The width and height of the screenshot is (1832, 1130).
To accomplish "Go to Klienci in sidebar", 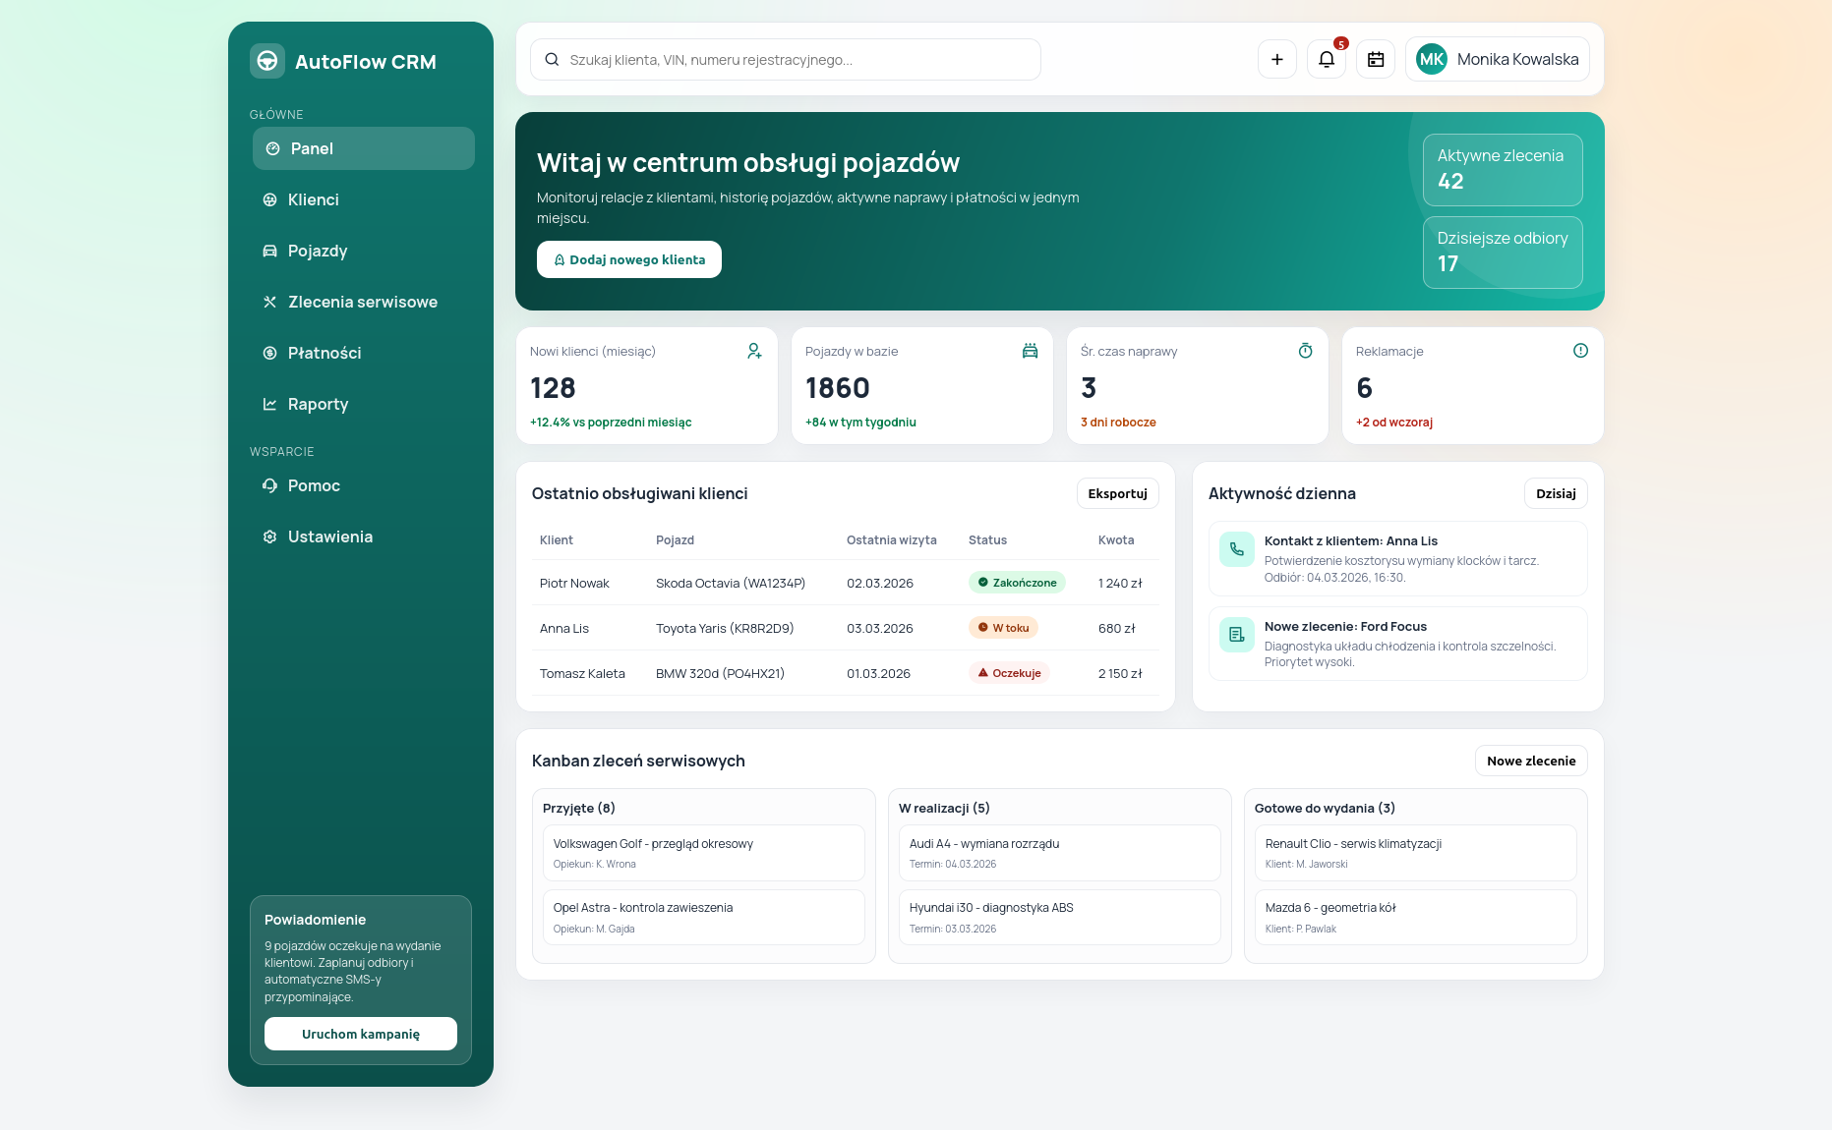I will click(x=361, y=199).
